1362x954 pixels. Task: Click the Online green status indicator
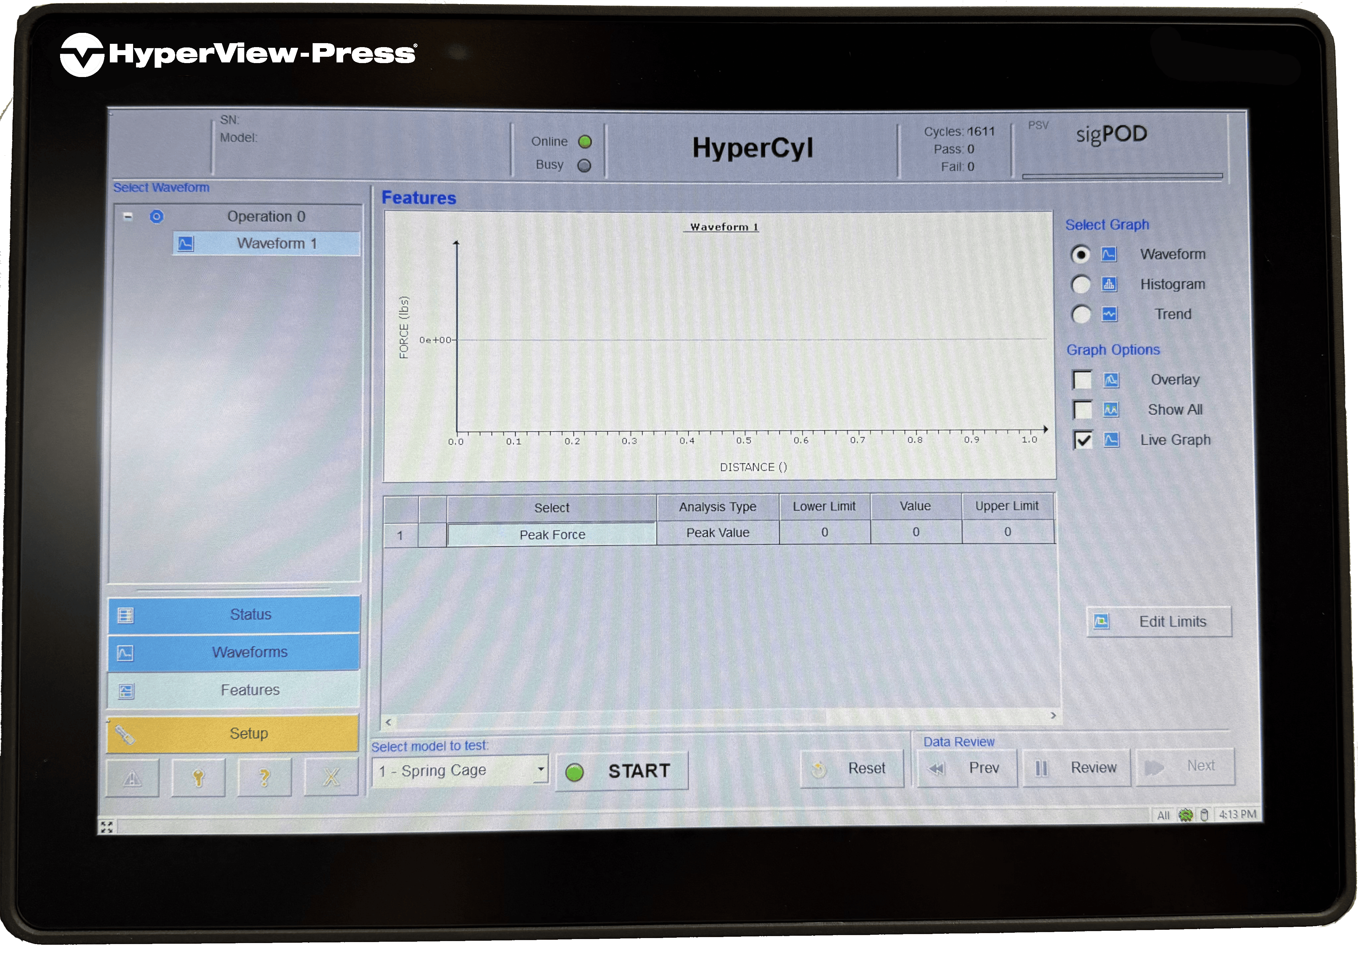[585, 142]
